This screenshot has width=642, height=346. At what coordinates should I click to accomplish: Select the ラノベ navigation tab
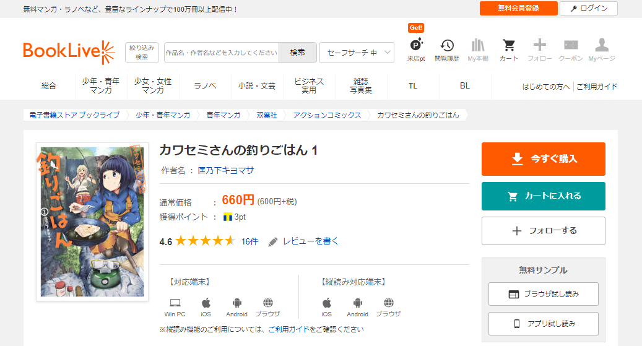[205, 86]
